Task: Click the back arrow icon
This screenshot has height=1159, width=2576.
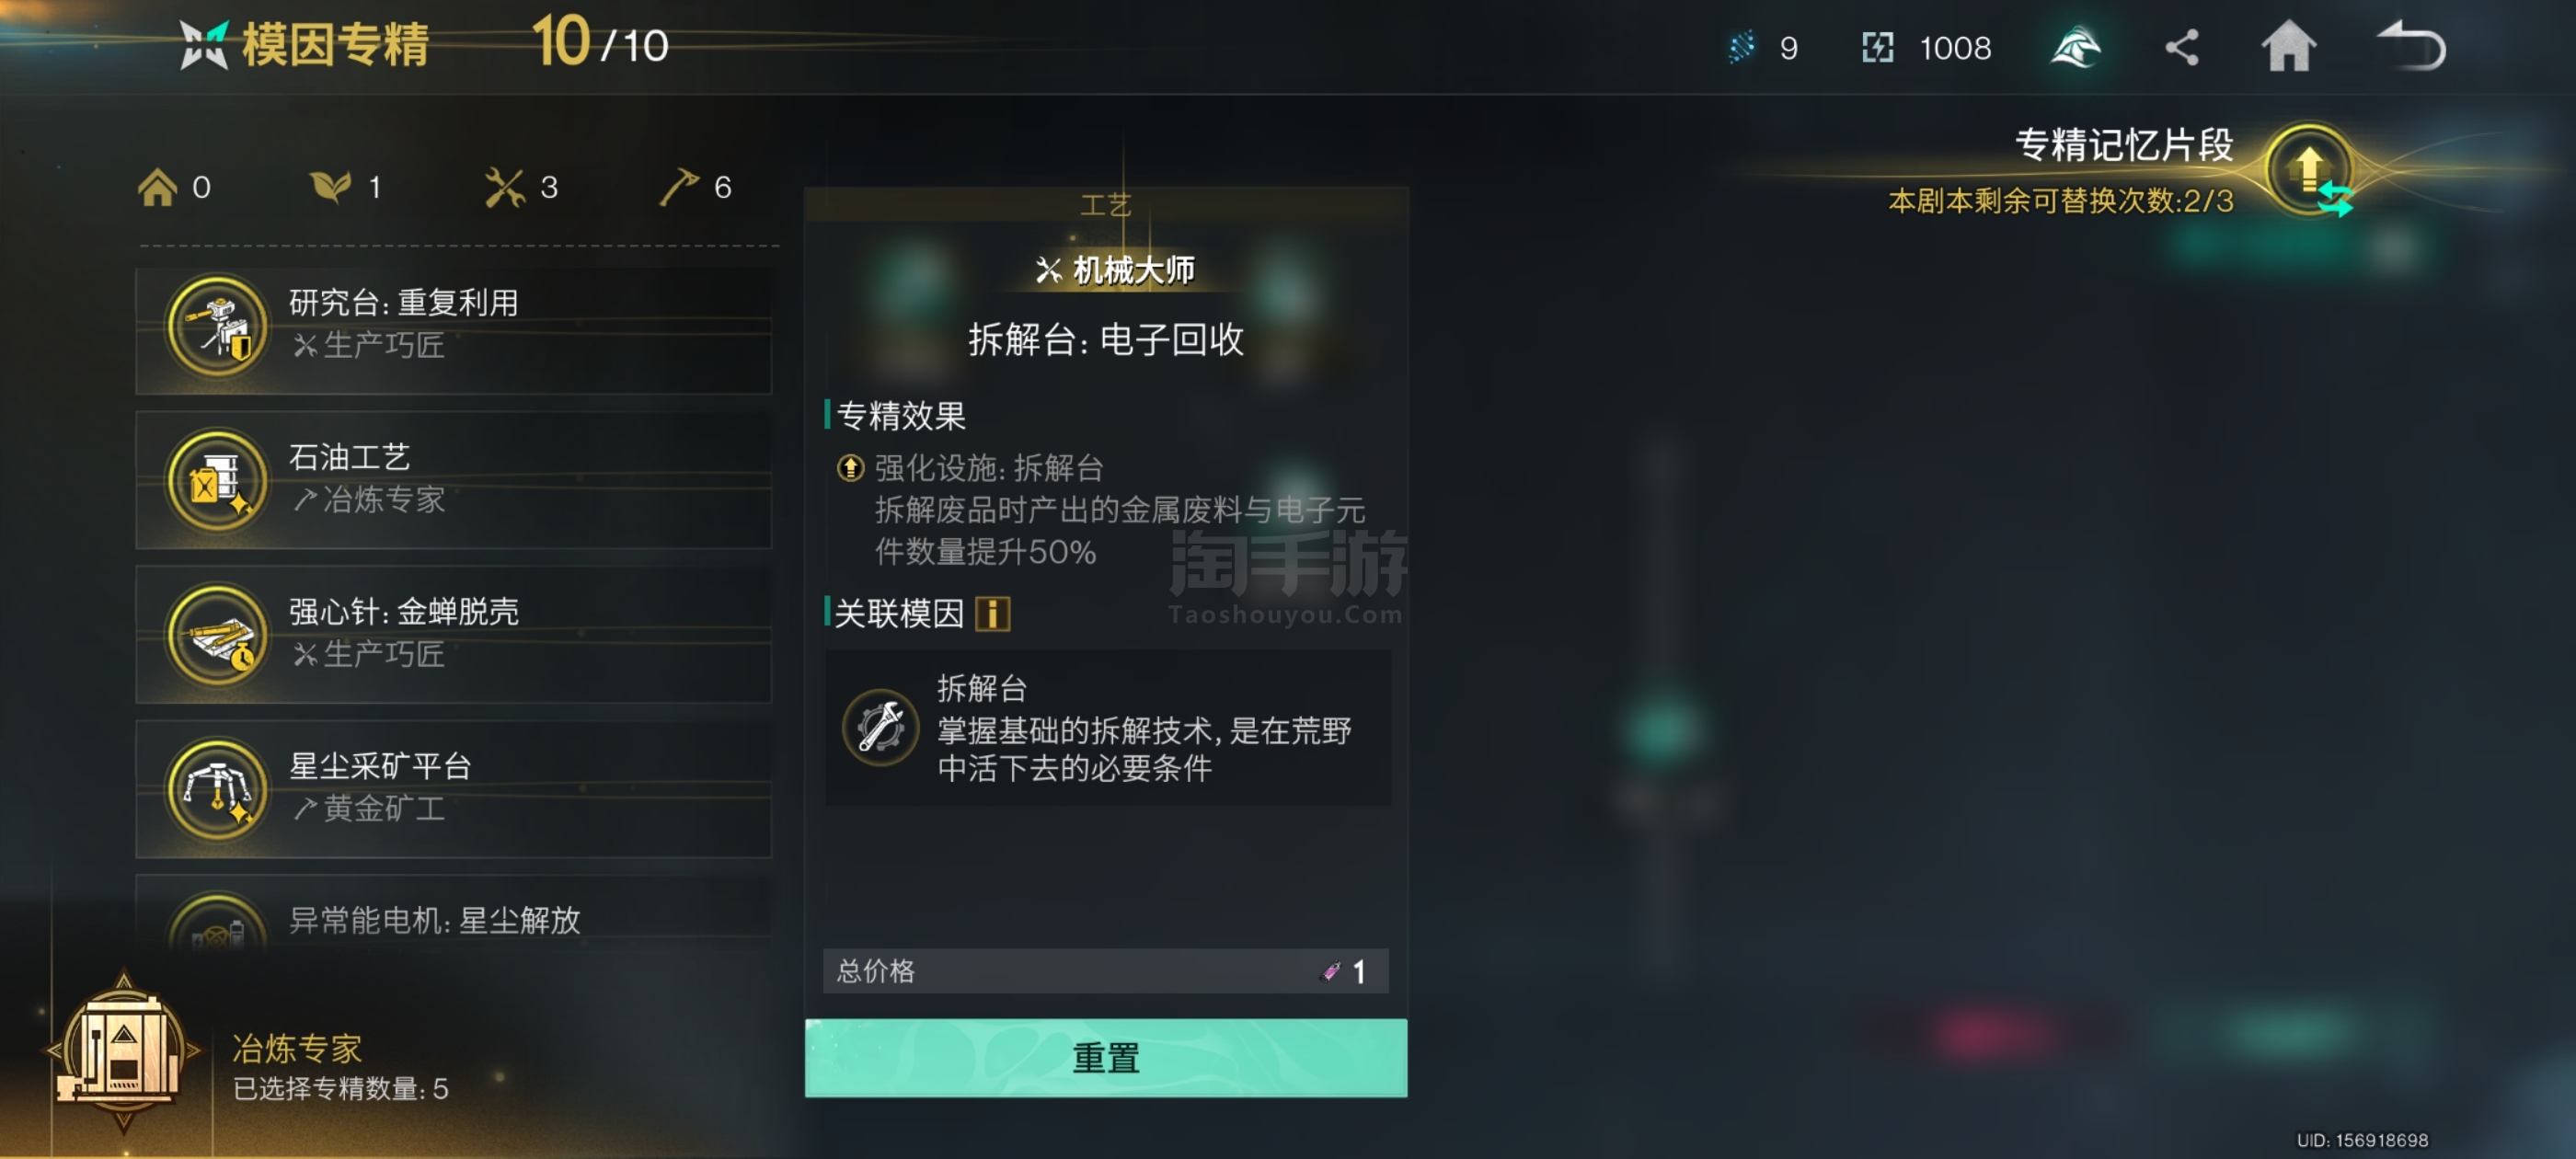Action: [2411, 47]
